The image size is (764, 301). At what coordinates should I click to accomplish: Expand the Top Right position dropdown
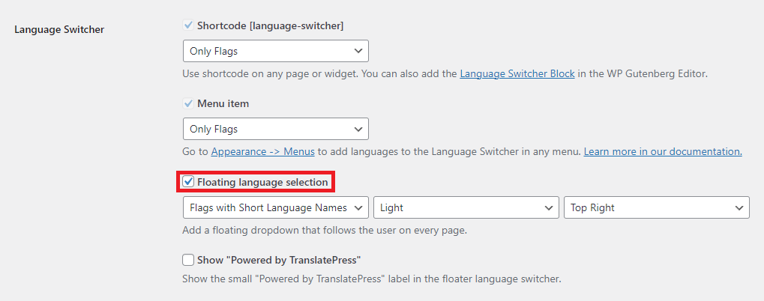tap(656, 207)
